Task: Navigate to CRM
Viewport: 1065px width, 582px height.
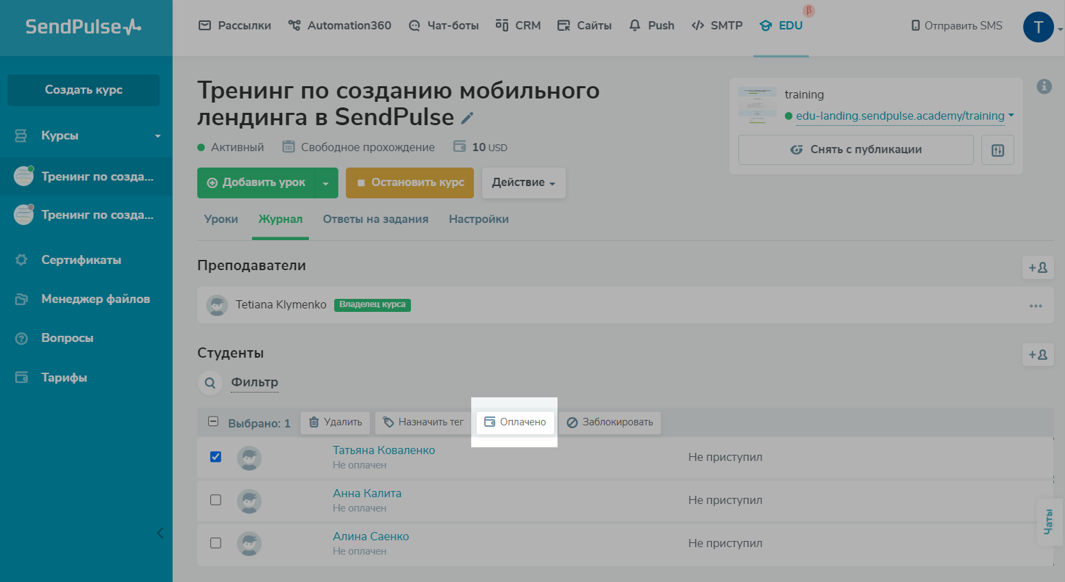Action: 518,26
